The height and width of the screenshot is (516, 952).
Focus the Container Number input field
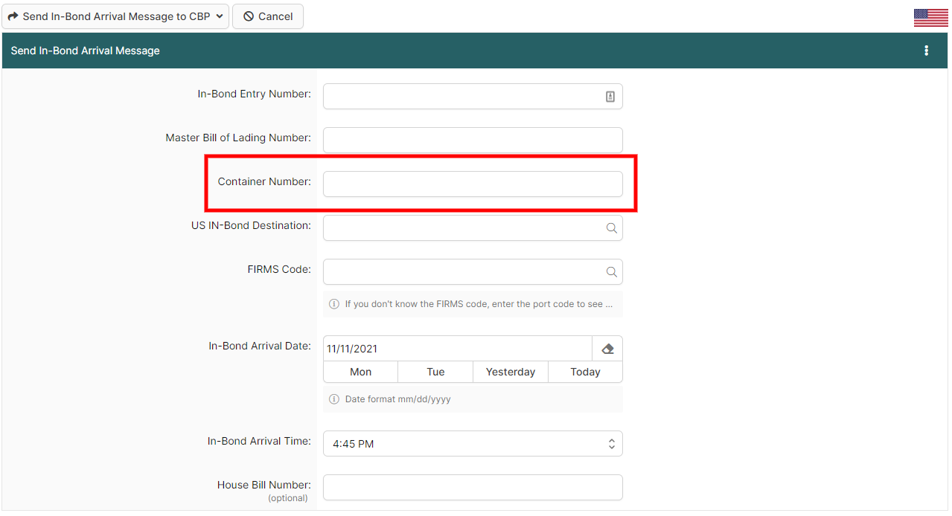coord(473,184)
